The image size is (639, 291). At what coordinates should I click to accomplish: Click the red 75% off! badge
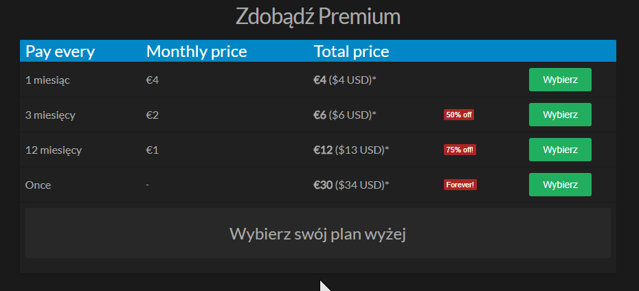tap(460, 150)
